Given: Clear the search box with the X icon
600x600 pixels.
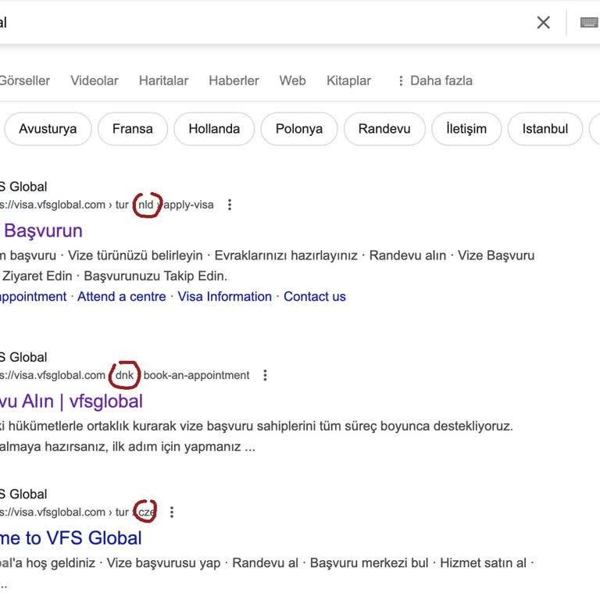Looking at the screenshot, I should (544, 23).
